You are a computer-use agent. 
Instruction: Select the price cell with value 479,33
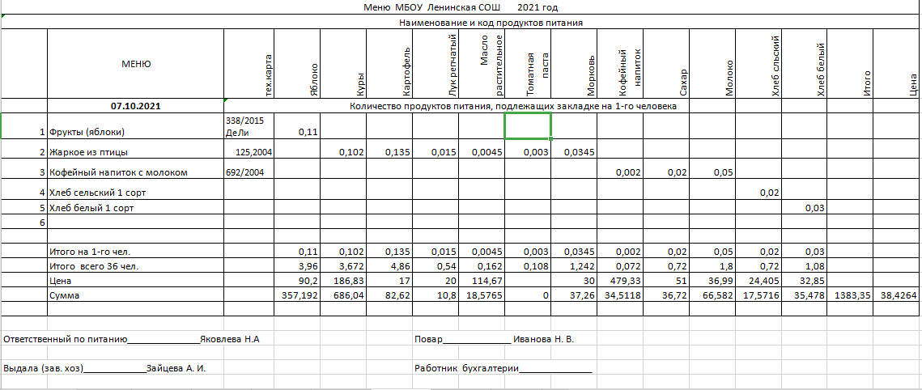[x=620, y=282]
